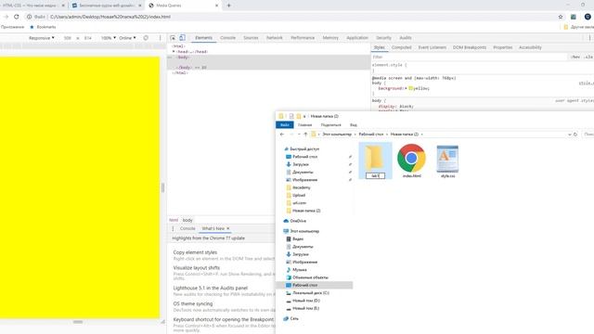Open the Поделиться ribbon tab
The image size is (594, 334).
pos(330,125)
